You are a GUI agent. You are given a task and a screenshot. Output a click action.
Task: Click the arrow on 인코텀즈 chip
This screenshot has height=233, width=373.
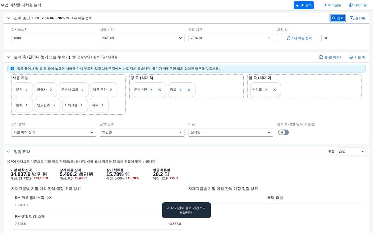[x=54, y=105]
